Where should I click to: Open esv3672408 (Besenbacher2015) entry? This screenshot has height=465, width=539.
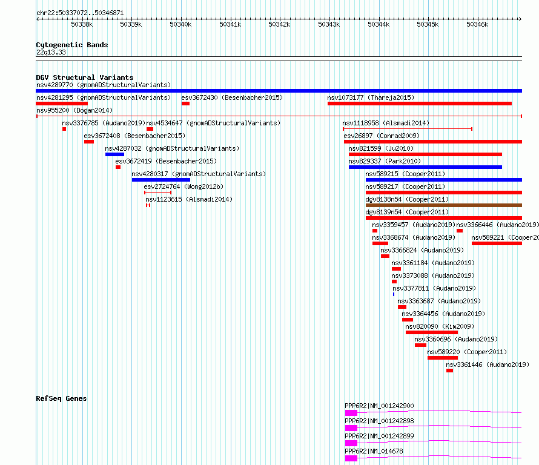tap(134, 136)
